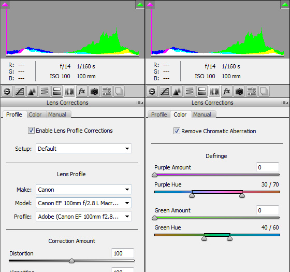This screenshot has width=290, height=272.
Task: Open the Split Toning icon in right panel
Action: [x=202, y=91]
